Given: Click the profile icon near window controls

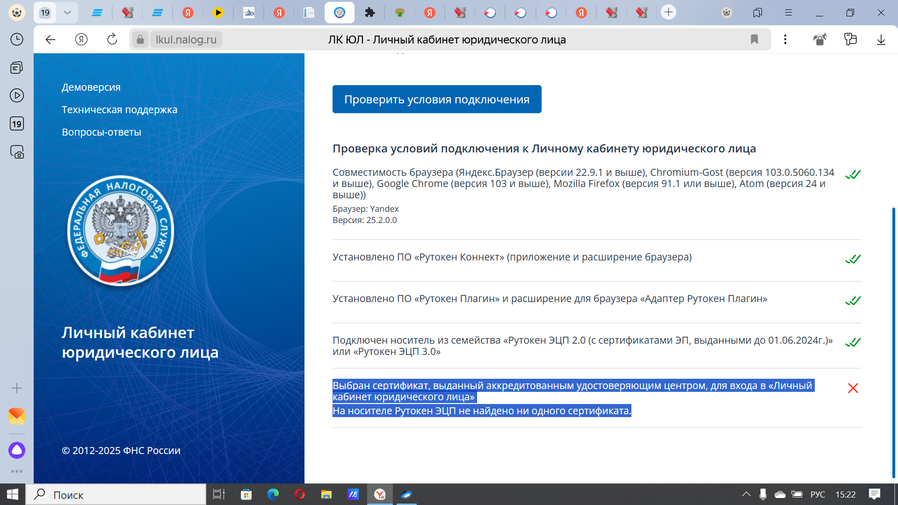Looking at the screenshot, I should (727, 13).
